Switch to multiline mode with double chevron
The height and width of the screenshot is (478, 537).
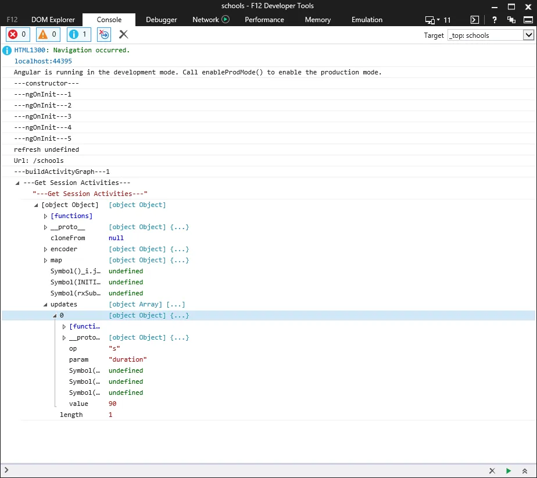coord(525,470)
